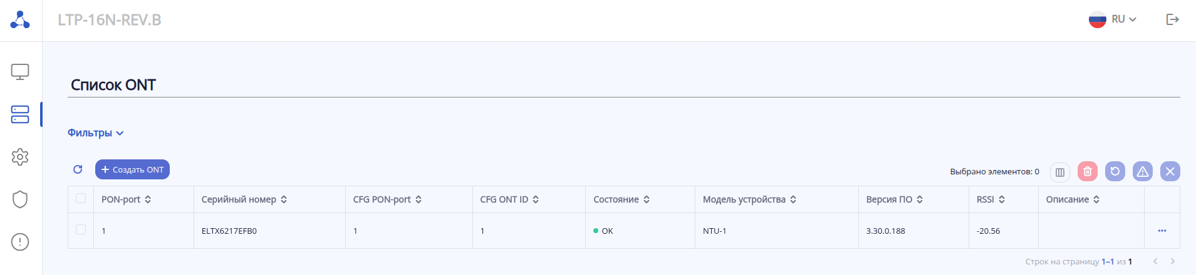Image resolution: width=1196 pixels, height=275 pixels.
Task: Open the exclamation alert sidebar icon
Action: pyautogui.click(x=20, y=242)
